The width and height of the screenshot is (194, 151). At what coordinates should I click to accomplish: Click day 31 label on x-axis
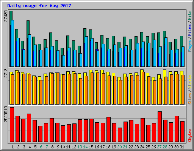pyautogui.click(x=182, y=147)
